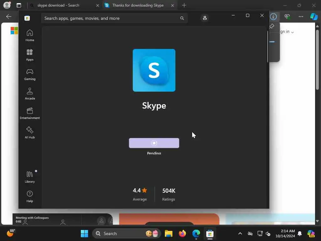The height and width of the screenshot is (241, 321).
Task: Click the Microsoft Store logo icon
Action: point(27,18)
